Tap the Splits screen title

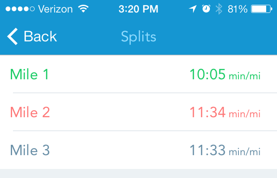point(138,37)
